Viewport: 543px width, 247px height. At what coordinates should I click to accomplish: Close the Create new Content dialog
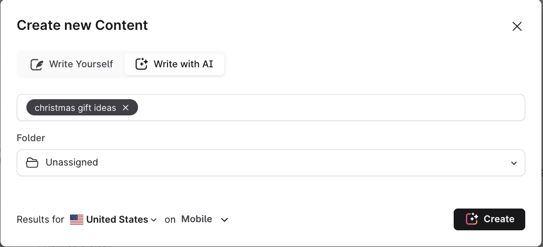pos(517,26)
